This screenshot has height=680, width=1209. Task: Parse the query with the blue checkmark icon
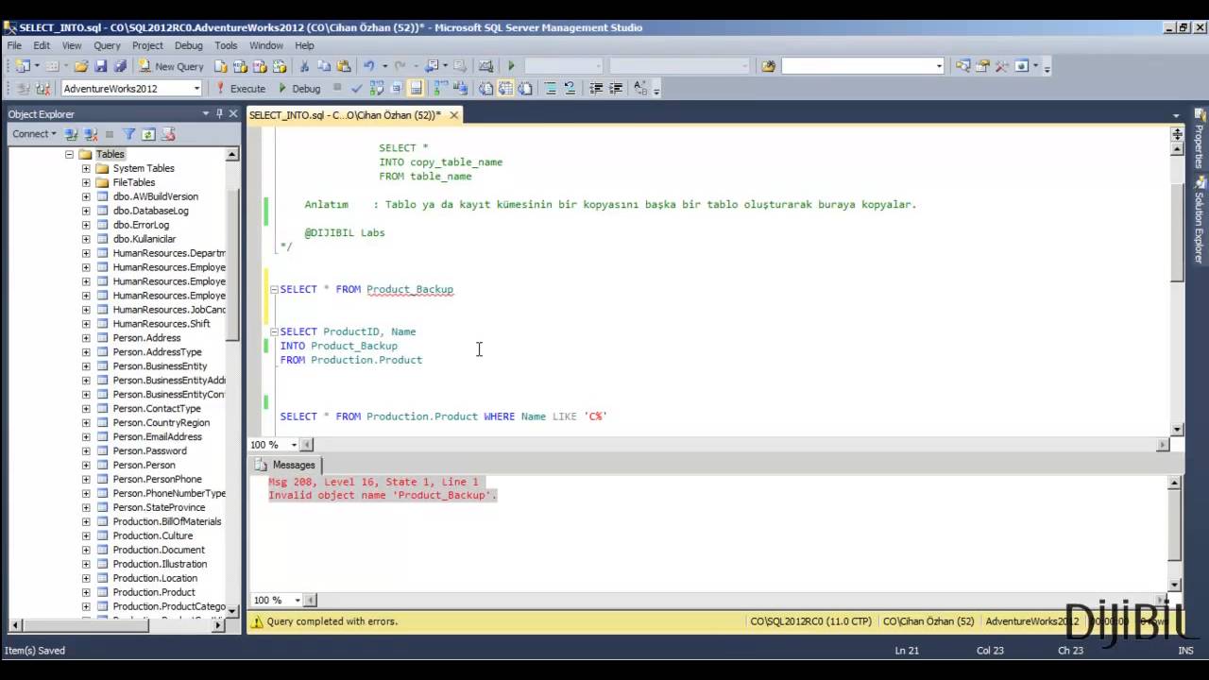pyautogui.click(x=356, y=88)
